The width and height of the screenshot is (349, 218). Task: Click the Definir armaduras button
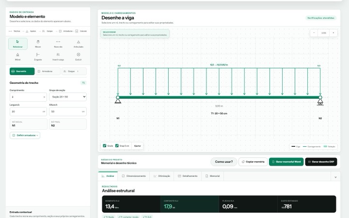[25, 135]
